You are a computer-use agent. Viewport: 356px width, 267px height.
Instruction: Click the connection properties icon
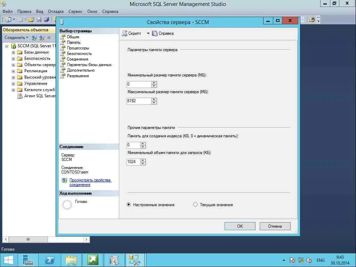click(64, 180)
